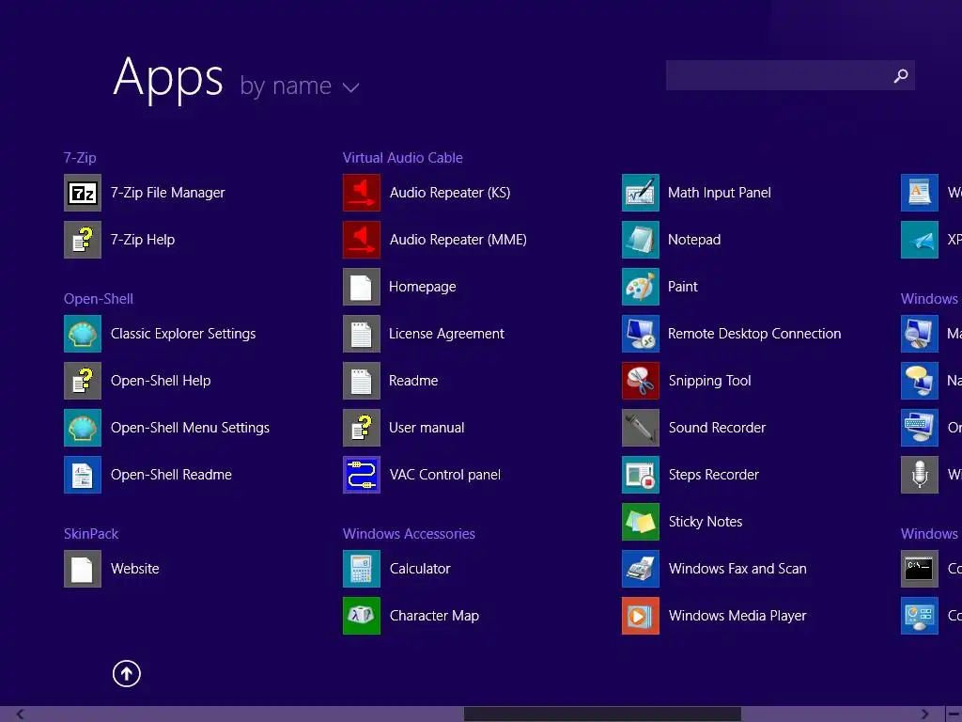Launch Math Input Panel icon
Screen dimensions: 962x722
pos(641,193)
